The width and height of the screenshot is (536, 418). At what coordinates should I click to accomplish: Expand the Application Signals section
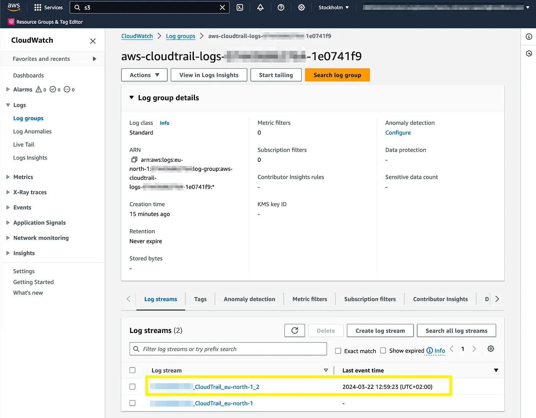[x=8, y=222]
